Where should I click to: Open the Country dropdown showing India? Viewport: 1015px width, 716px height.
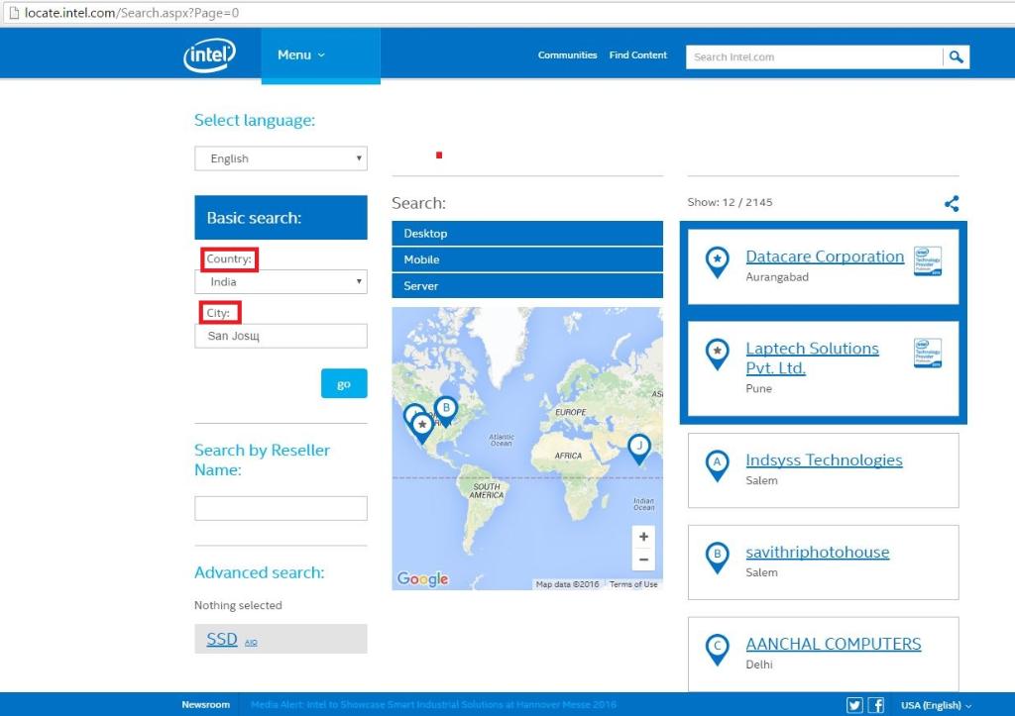point(281,282)
